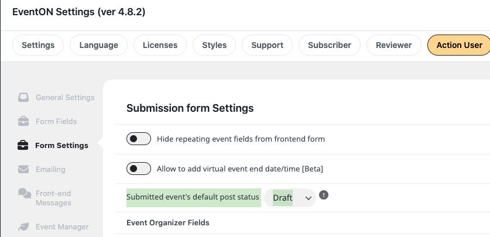Viewport: 490px width, 237px height.
Task: Switch to the Reviewer tab
Action: (x=394, y=45)
